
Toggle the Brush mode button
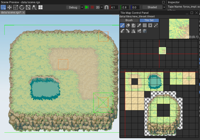129,20
